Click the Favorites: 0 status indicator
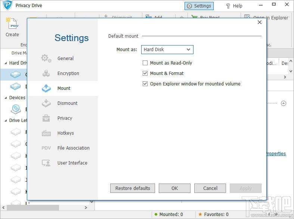Viewport: 294px width, 219px height. coord(213,215)
